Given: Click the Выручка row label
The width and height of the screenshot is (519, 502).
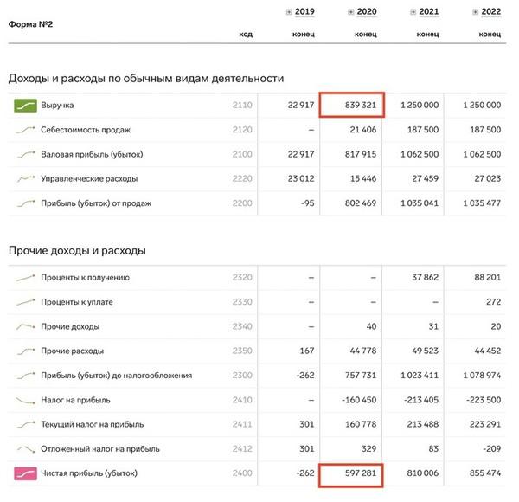Looking at the screenshot, I should click(57, 106).
